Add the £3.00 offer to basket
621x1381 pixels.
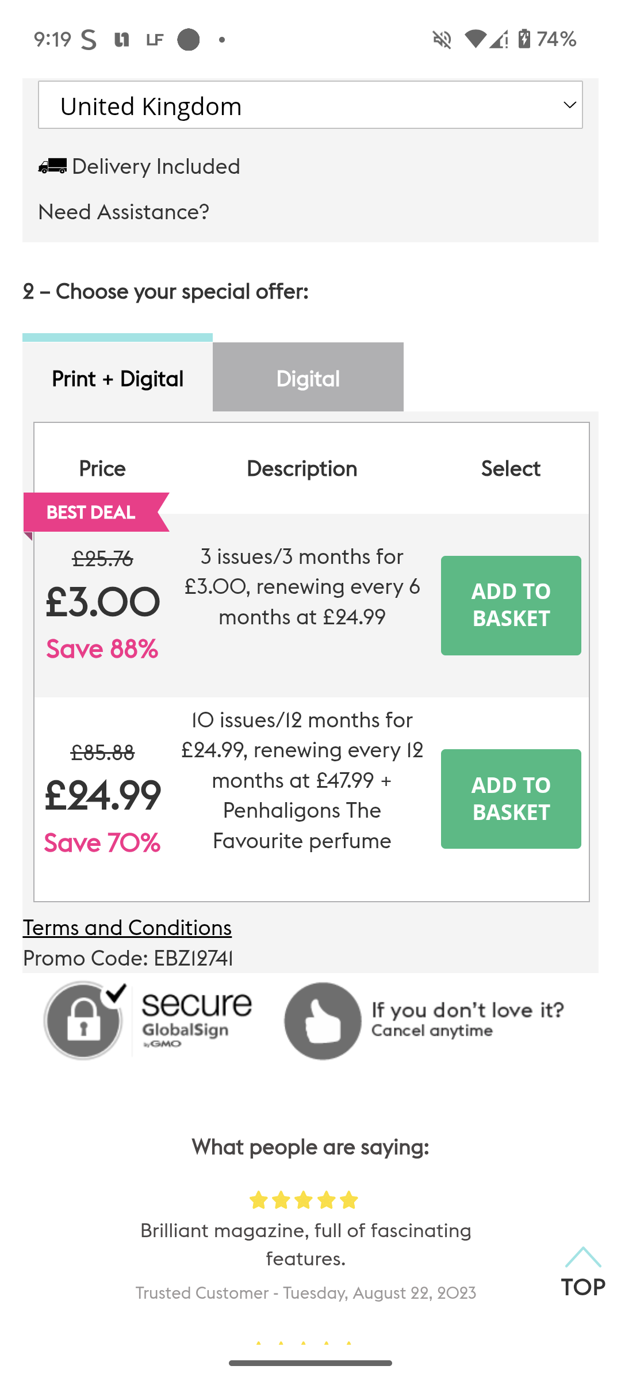click(511, 605)
